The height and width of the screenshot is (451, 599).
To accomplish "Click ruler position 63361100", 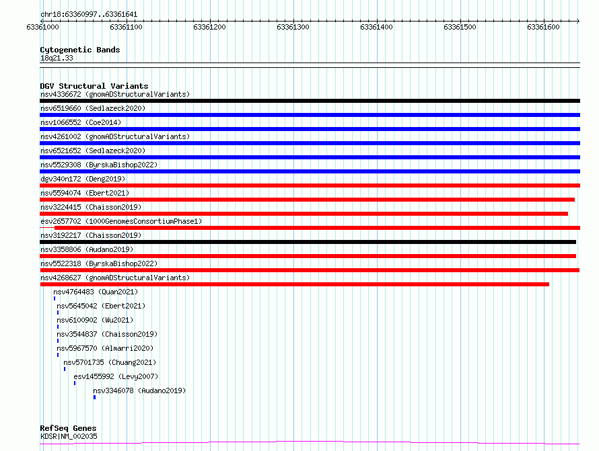I will 126,27.
